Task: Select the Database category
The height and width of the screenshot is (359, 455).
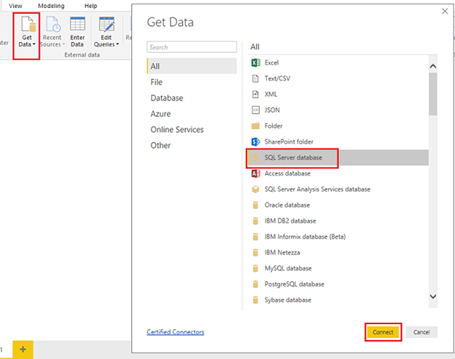Action: tap(192, 98)
